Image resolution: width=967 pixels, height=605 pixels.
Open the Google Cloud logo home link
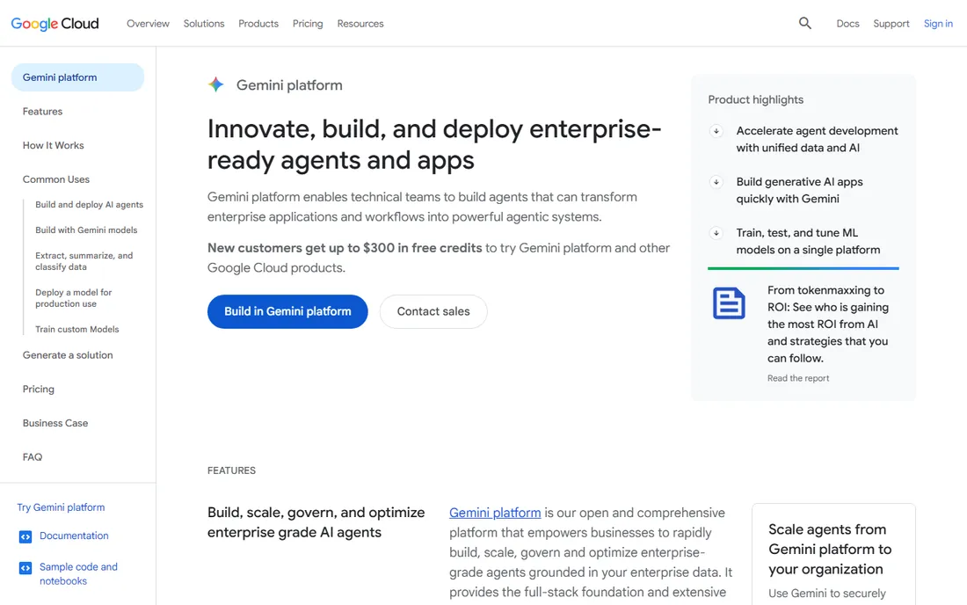(55, 24)
